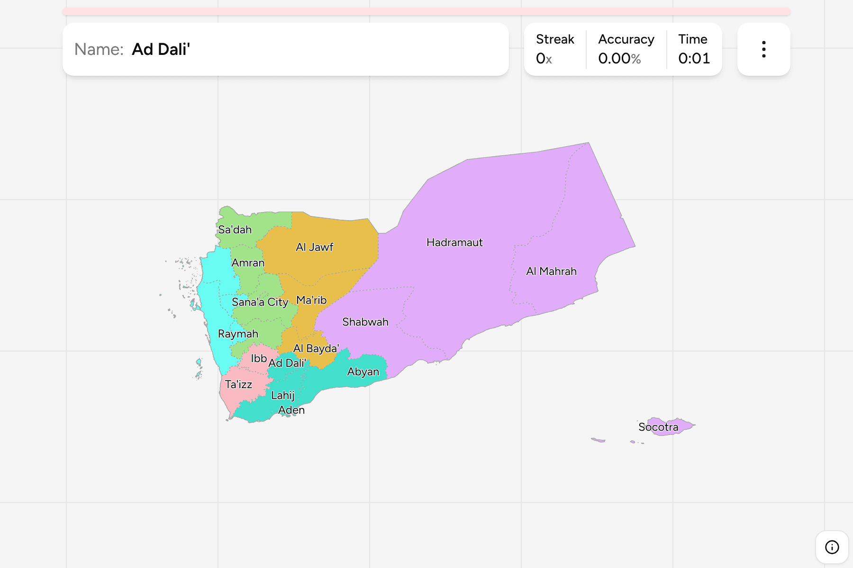The image size is (853, 568).
Task: Select the Sana'a City label
Action: tap(260, 302)
